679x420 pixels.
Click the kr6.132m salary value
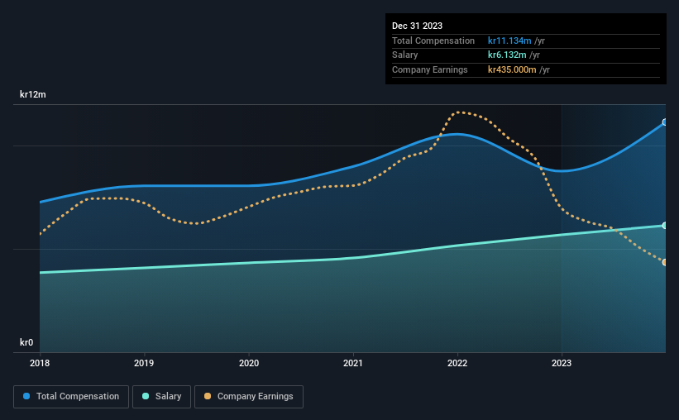(507, 55)
